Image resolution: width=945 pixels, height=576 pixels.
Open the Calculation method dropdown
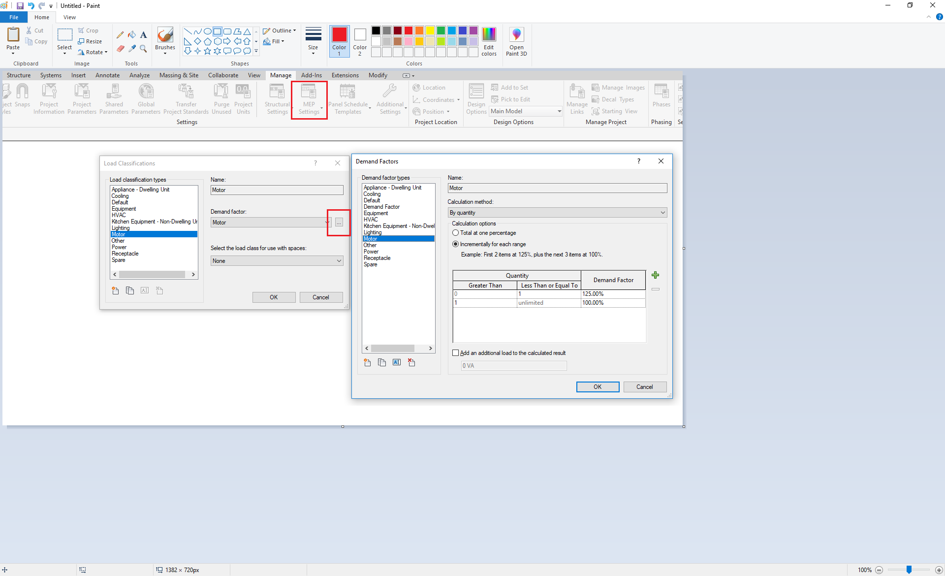click(663, 212)
